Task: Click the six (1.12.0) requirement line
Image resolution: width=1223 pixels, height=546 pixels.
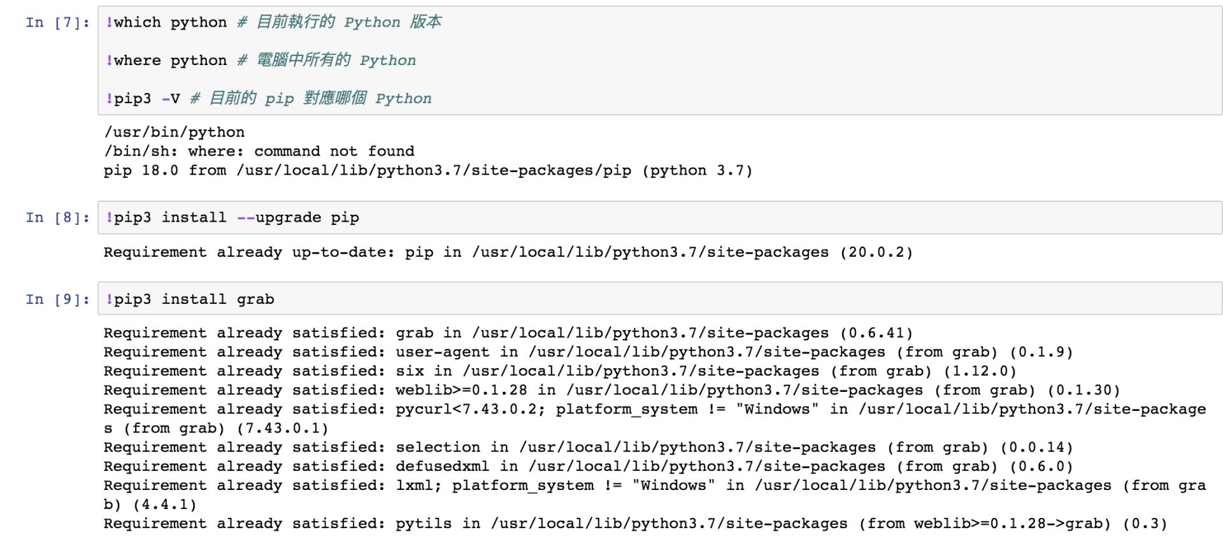Action: click(559, 371)
